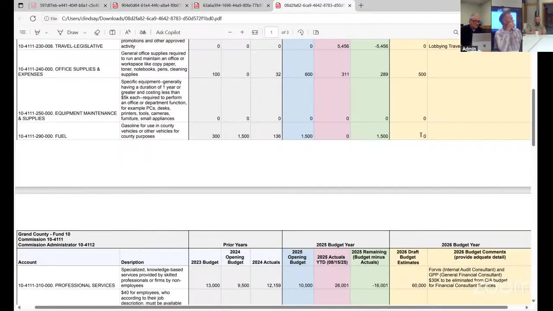Screen dimensions: 553x311
Task: Toggle the page view layout
Action: point(316,32)
